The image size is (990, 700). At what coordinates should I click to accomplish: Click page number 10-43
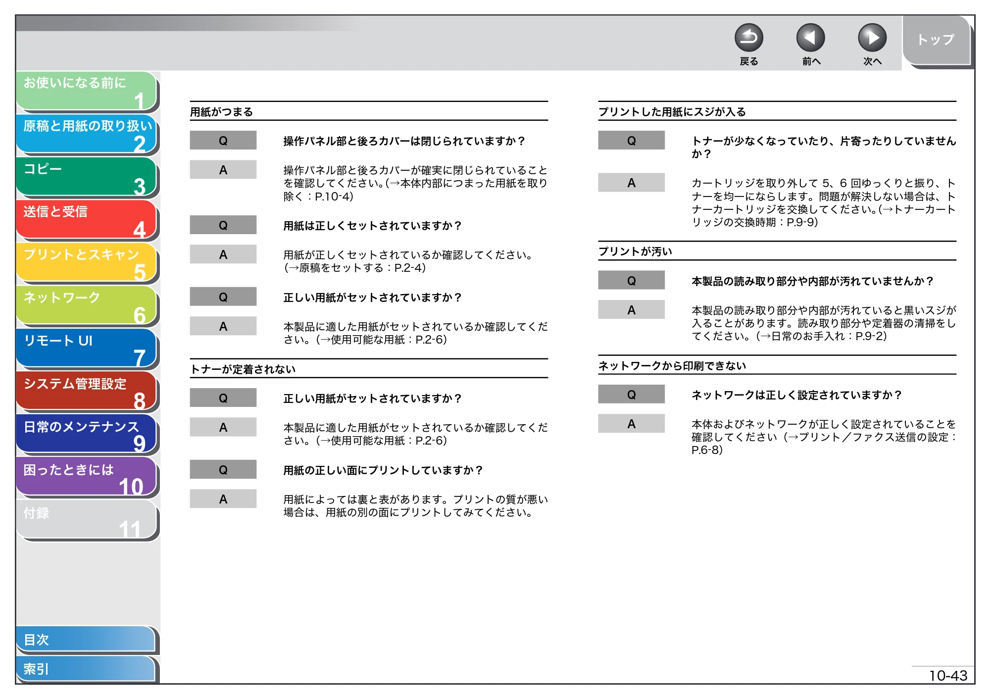pos(948,675)
